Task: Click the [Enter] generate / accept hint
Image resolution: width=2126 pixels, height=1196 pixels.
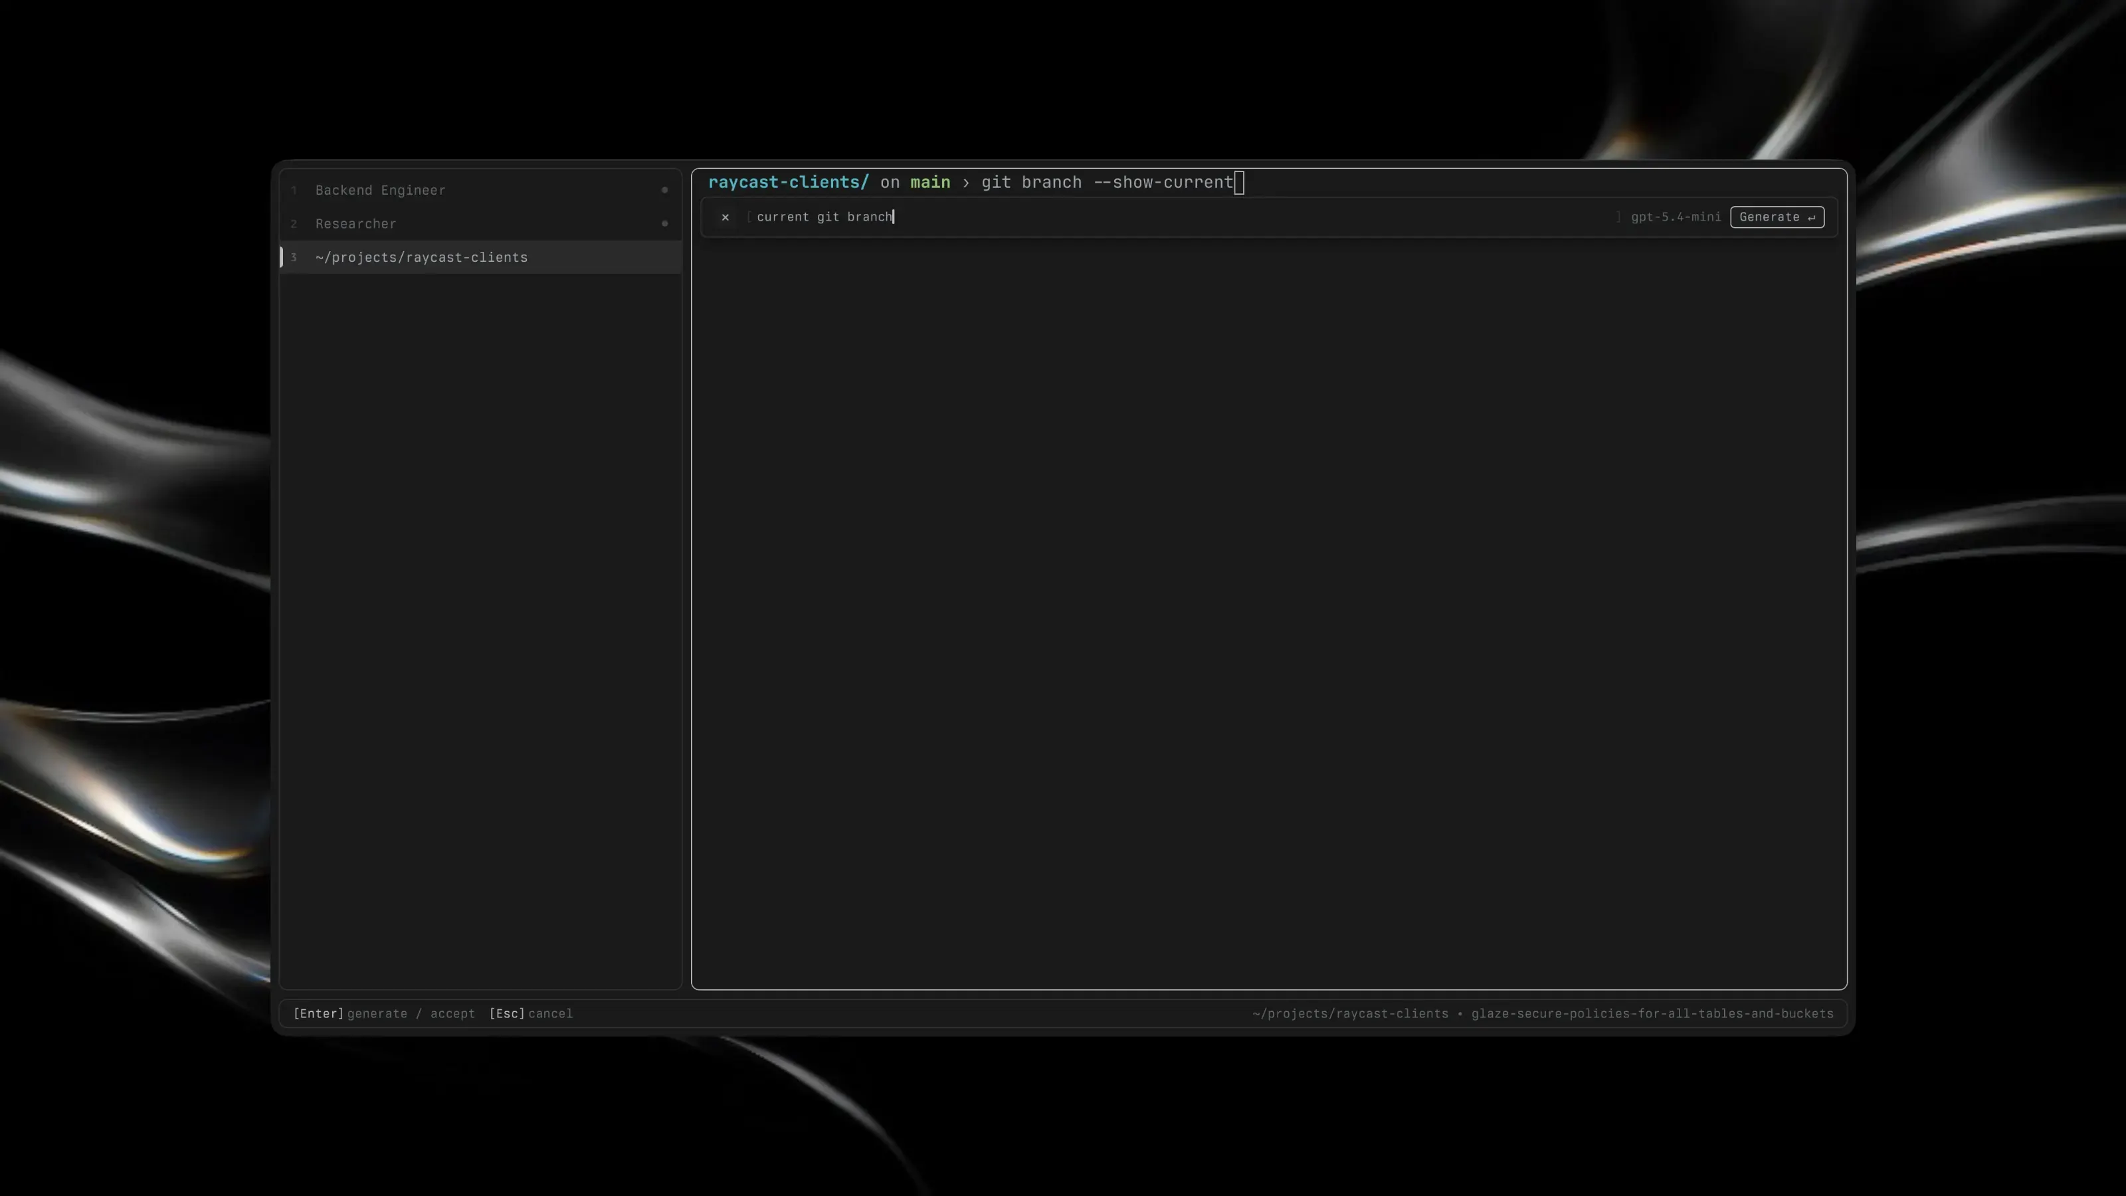Action: [384, 1013]
